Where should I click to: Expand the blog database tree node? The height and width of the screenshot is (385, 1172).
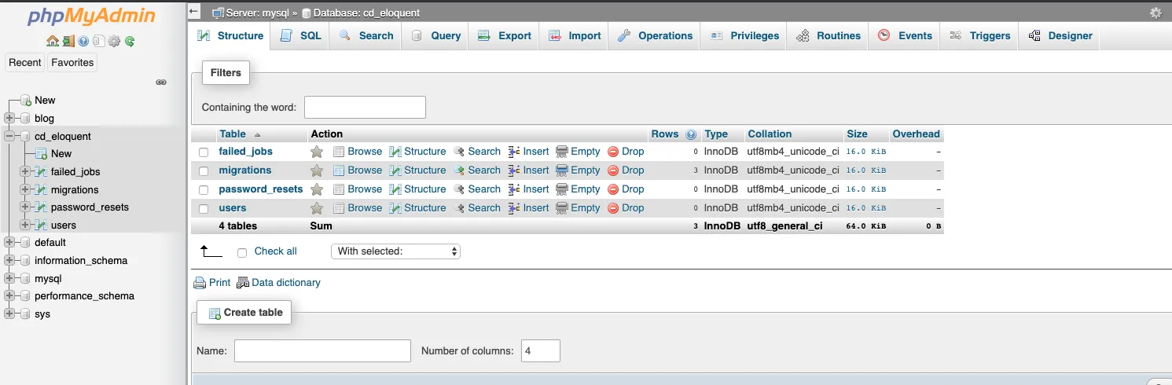(9, 118)
